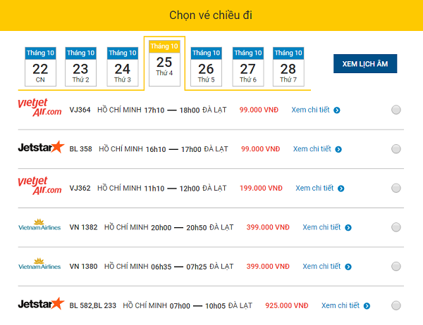The image size is (423, 325).
Task: Click the Jetstar logo for flight BL 358
Action: pyautogui.click(x=41, y=148)
